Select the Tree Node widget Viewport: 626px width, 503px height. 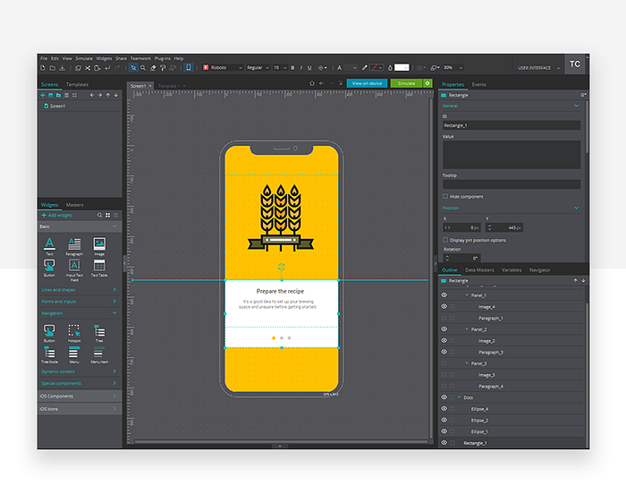coord(49,354)
